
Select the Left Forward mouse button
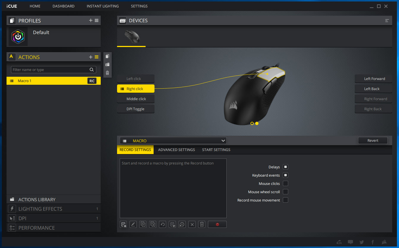pyautogui.click(x=373, y=79)
